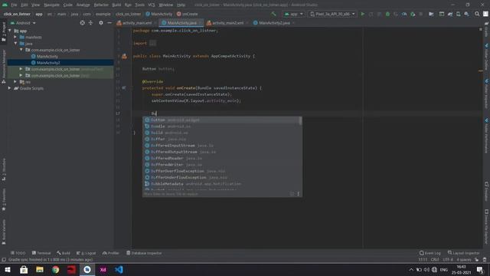The width and height of the screenshot is (490, 276).
Task: Select MainActivity2 in project tree
Action: coord(48,63)
